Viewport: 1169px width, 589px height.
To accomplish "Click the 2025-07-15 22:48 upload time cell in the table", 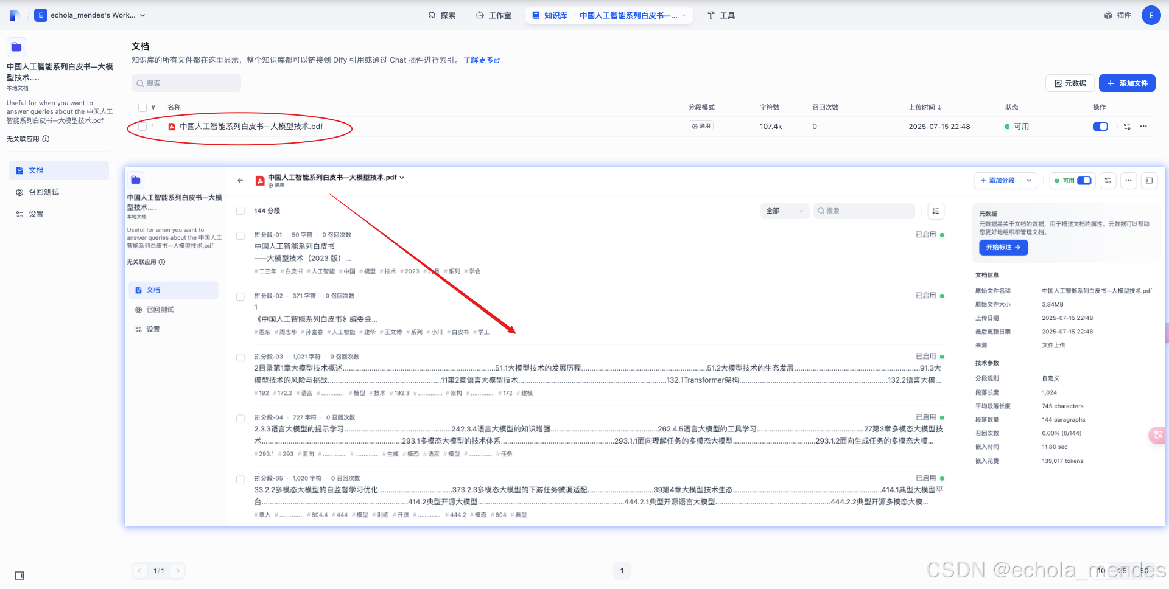I will tap(939, 127).
